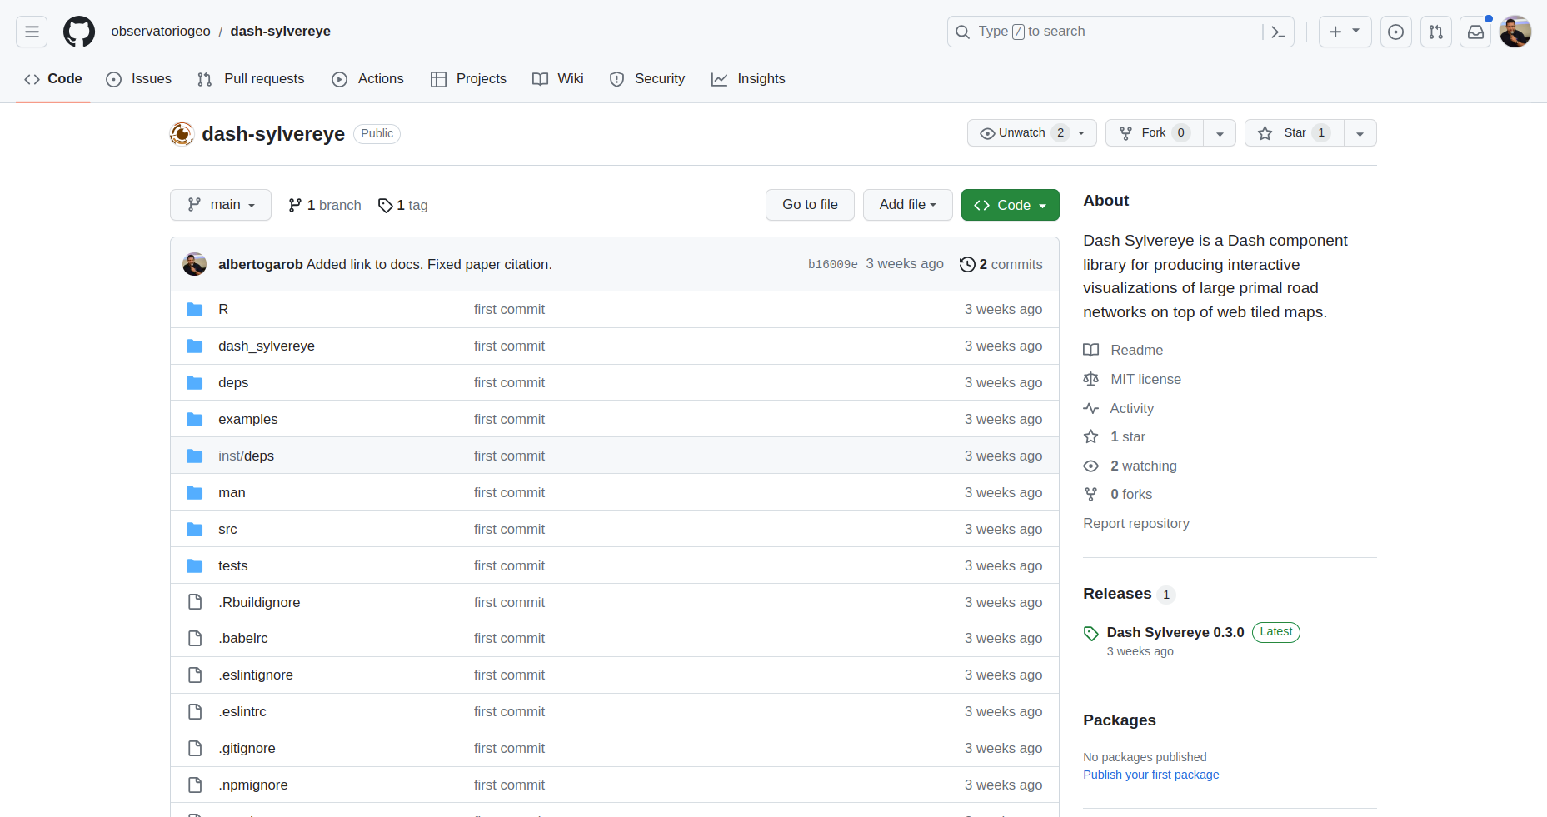This screenshot has height=817, width=1547.
Task: Open the Add file dropdown
Action: [908, 205]
